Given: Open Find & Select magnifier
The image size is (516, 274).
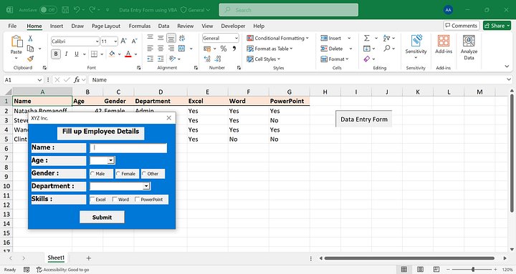Looking at the screenshot, I should (x=387, y=49).
